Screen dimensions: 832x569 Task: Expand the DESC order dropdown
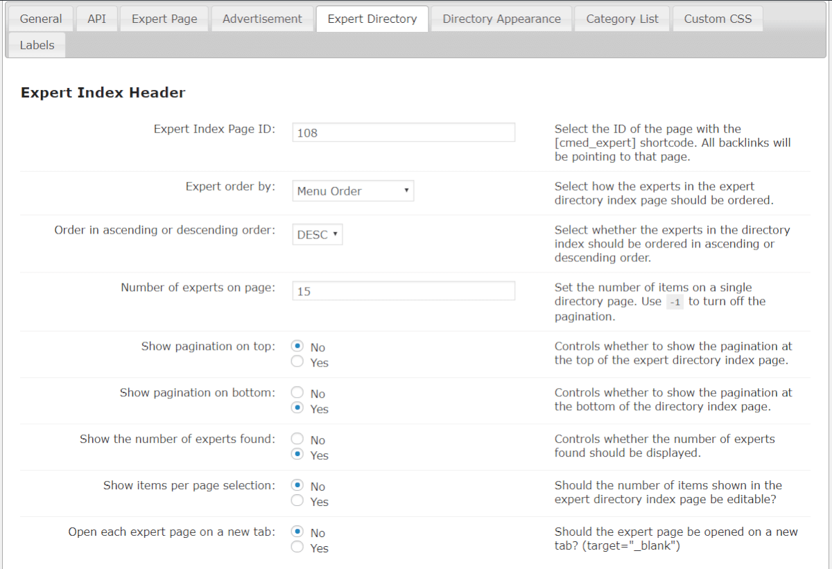tap(318, 235)
